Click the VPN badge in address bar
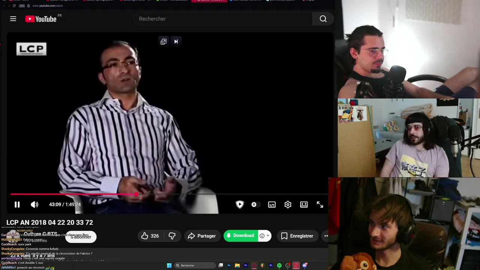 coord(22,6)
